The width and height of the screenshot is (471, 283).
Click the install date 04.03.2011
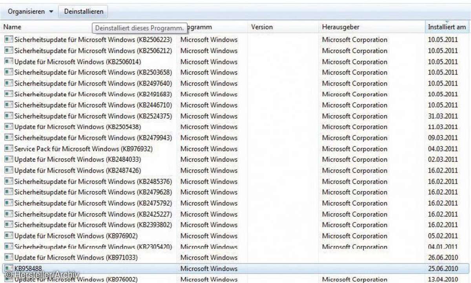[443, 149]
